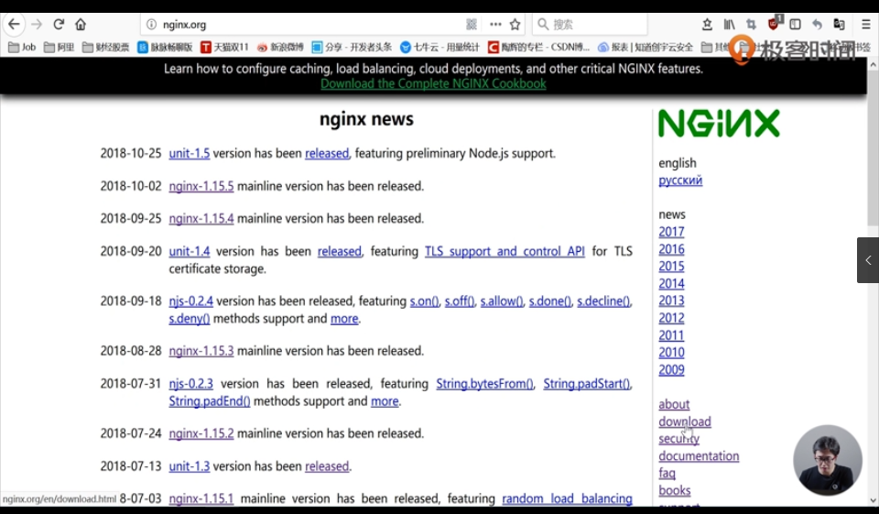This screenshot has height=514, width=879.
Task: Click the QR code icon in address bar
Action: click(x=472, y=24)
